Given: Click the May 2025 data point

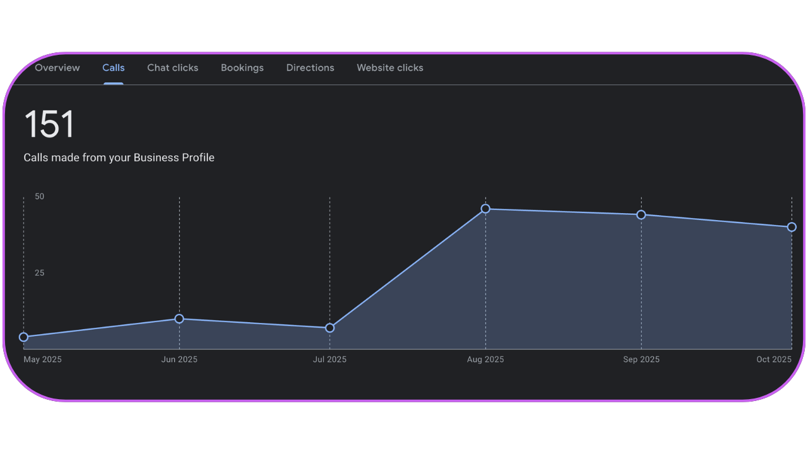Looking at the screenshot, I should (24, 337).
